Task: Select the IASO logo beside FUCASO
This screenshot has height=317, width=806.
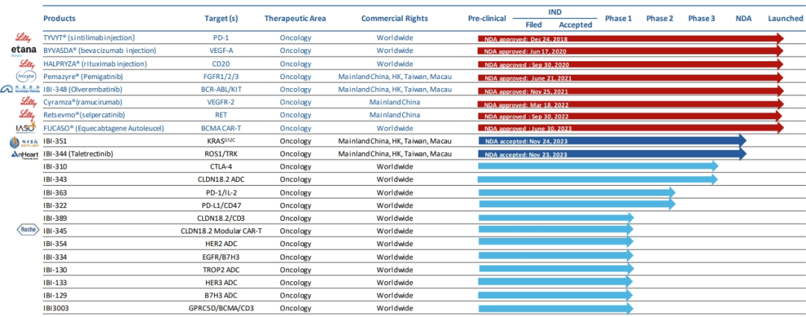Action: pos(26,127)
